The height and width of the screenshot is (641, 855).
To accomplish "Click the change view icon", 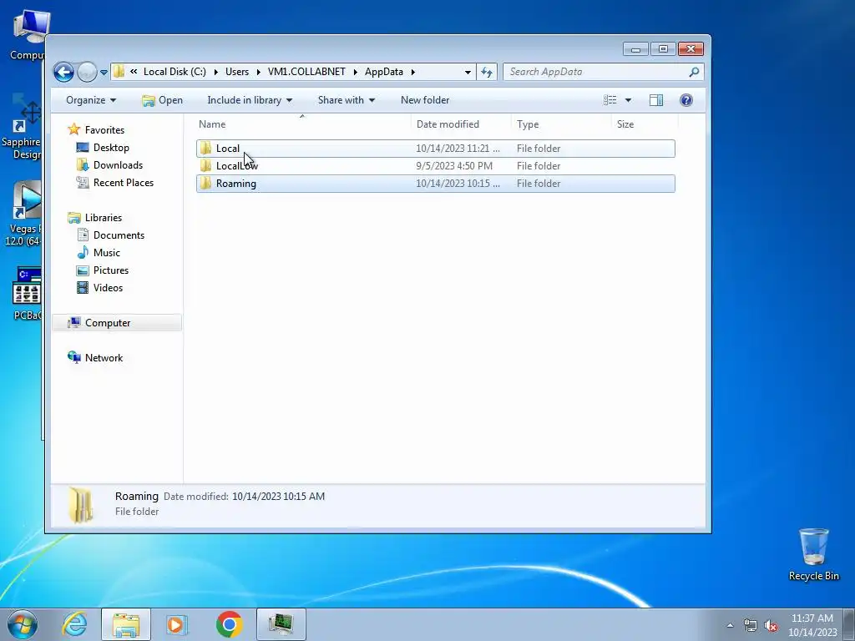I will (610, 100).
